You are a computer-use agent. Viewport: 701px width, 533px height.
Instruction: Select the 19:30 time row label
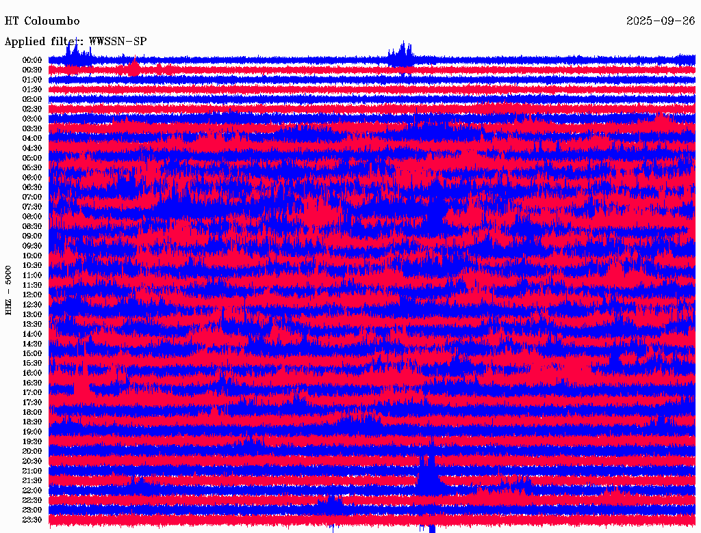[32, 441]
